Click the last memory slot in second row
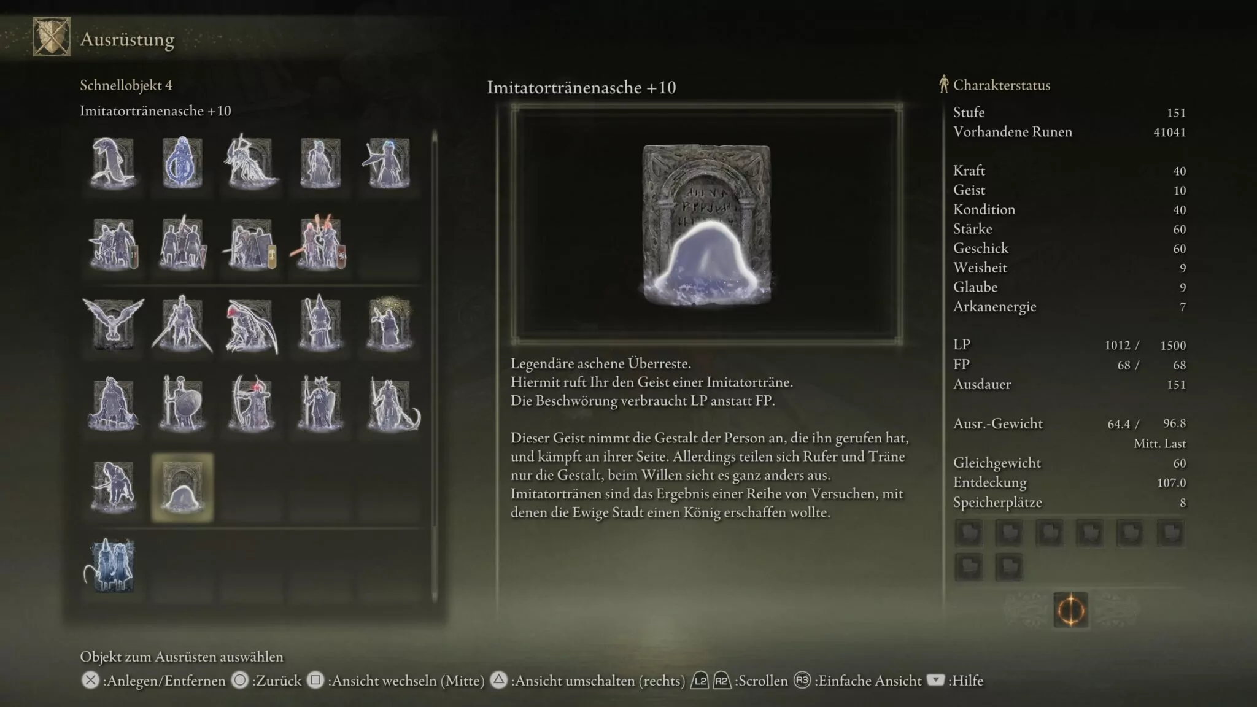The image size is (1257, 707). click(x=1009, y=566)
